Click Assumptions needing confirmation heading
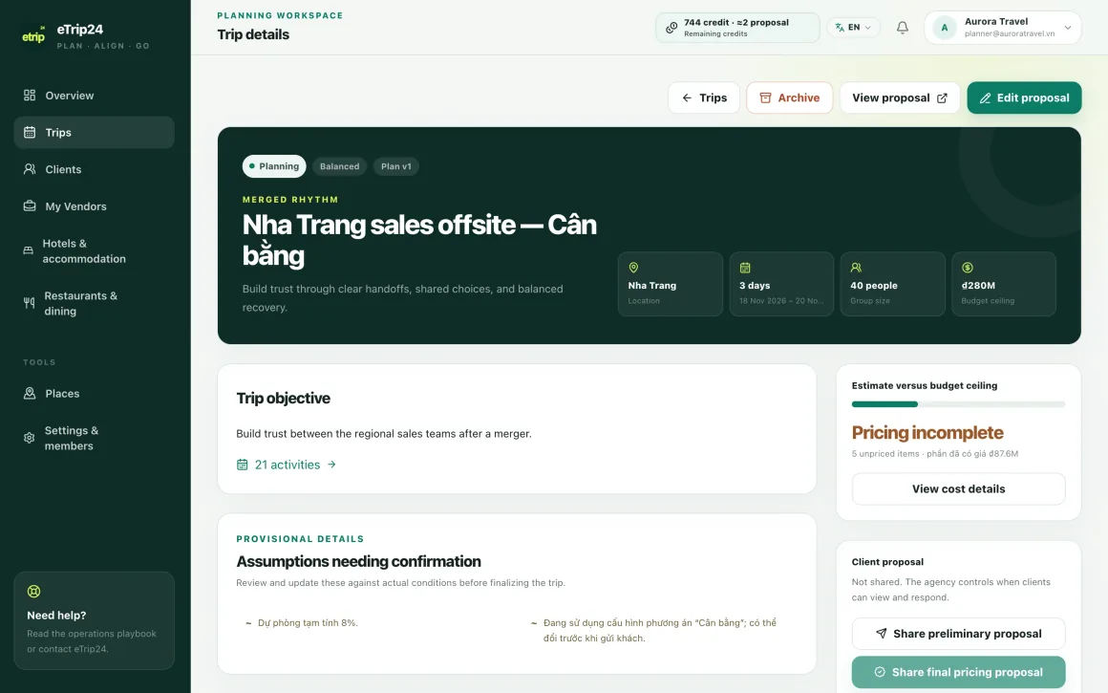 click(358, 561)
